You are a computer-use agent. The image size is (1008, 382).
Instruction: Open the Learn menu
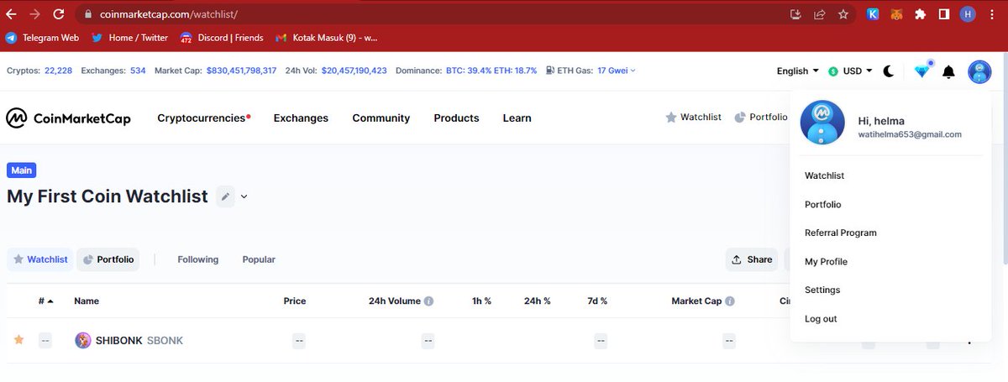pos(517,118)
